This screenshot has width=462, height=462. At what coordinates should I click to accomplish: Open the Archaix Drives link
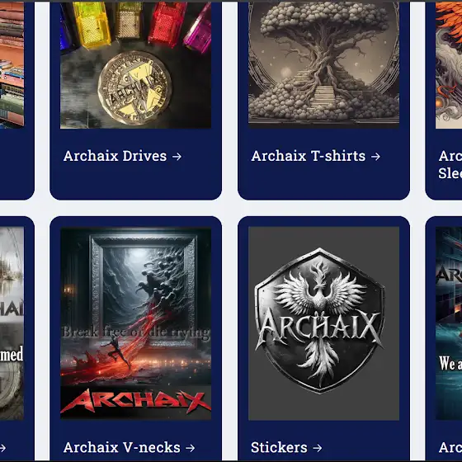pyautogui.click(x=122, y=156)
